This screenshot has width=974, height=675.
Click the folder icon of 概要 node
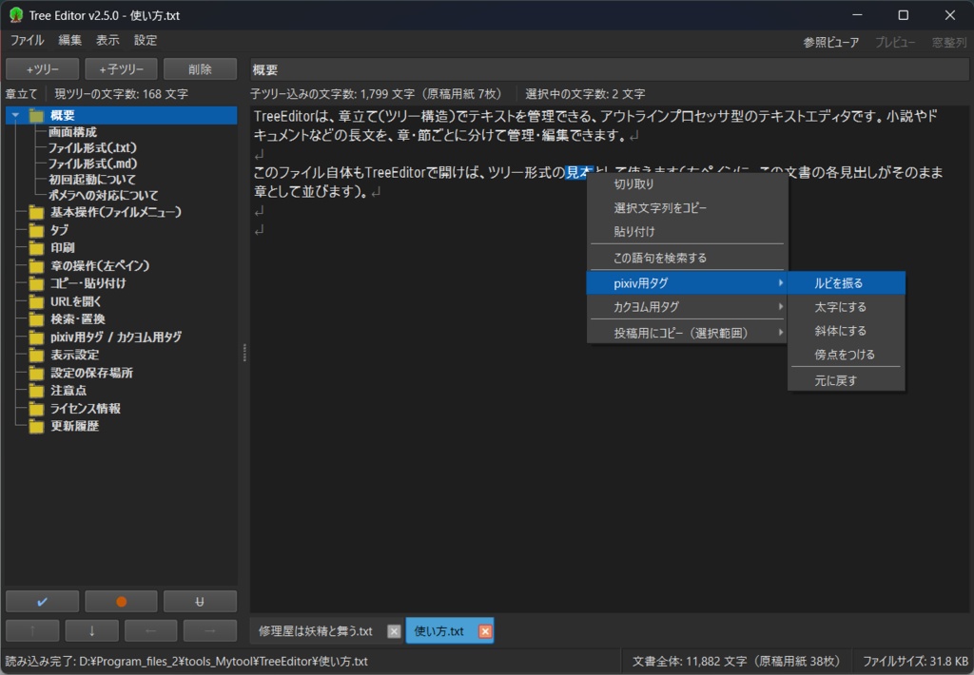tap(37, 115)
